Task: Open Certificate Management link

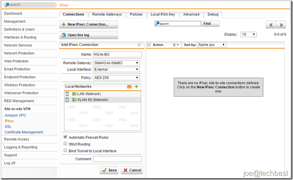Action: click(24, 132)
